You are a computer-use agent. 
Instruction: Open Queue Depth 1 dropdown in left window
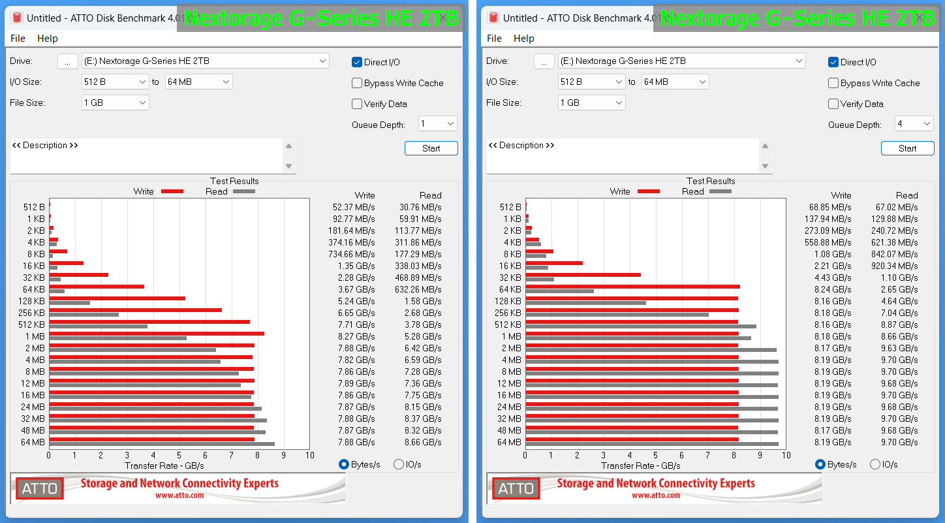(x=438, y=124)
